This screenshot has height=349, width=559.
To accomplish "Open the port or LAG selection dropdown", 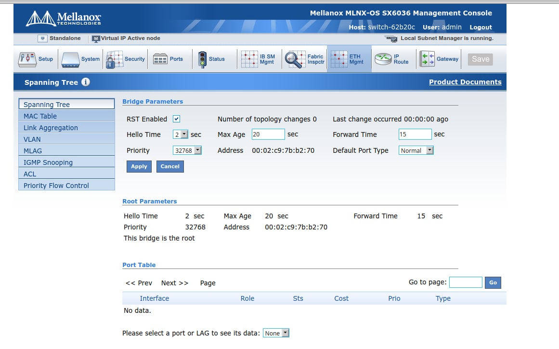I will pyautogui.click(x=276, y=333).
